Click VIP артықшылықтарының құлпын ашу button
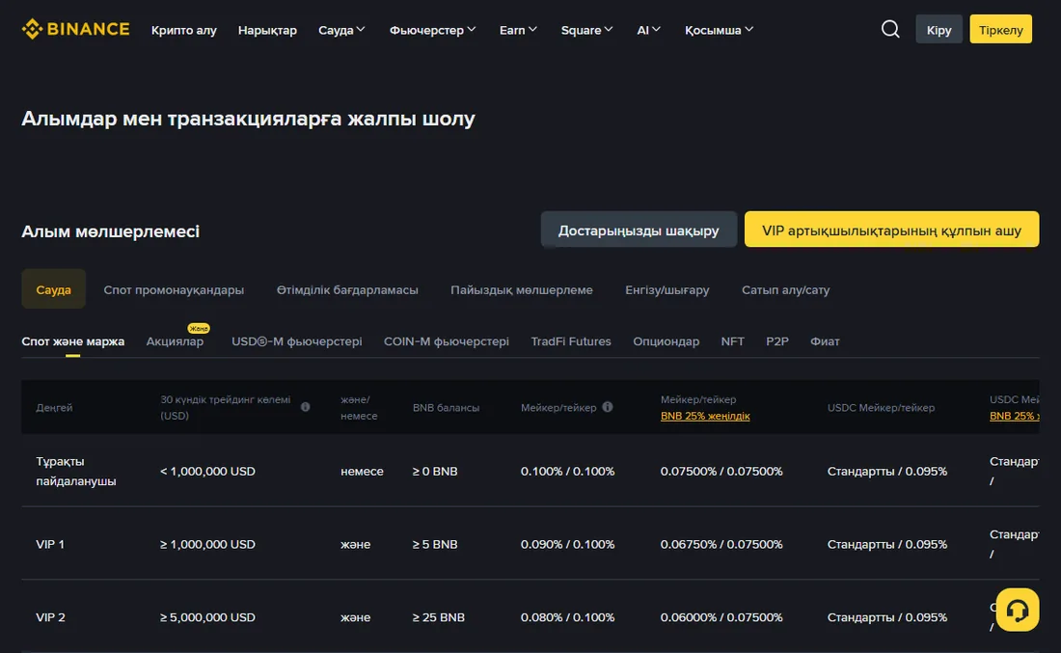 pyautogui.click(x=891, y=230)
